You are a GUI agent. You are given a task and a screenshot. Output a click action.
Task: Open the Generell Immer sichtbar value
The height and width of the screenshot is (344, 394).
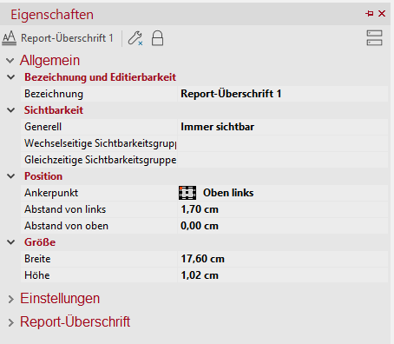coord(283,127)
